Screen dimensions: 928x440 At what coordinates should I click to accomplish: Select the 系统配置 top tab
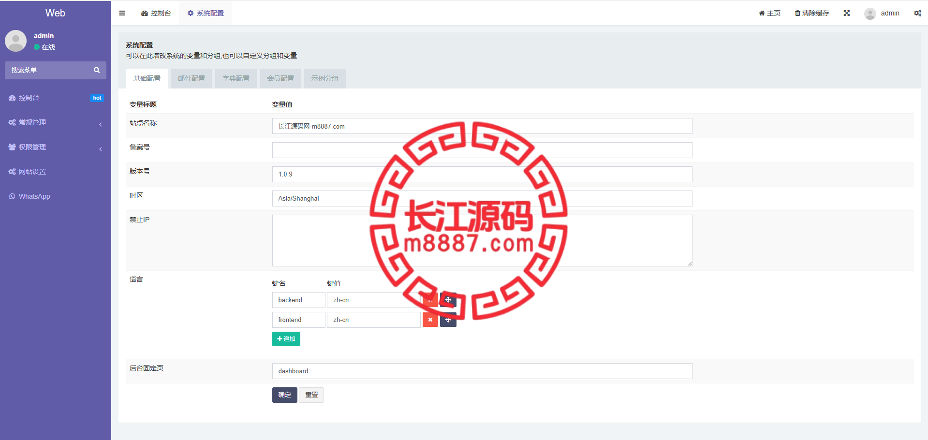[x=206, y=13]
